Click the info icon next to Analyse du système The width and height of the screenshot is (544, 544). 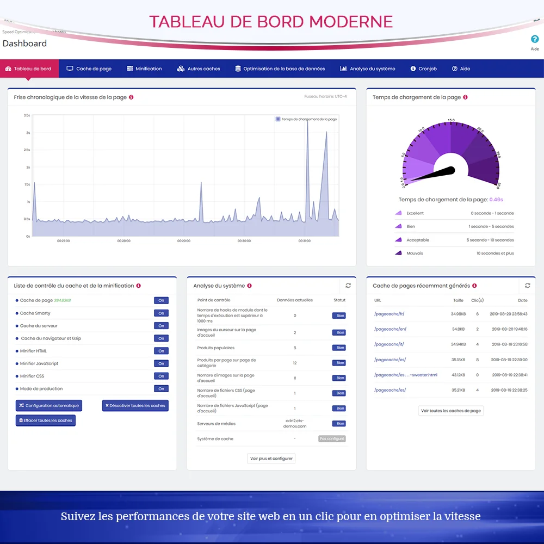249,285
